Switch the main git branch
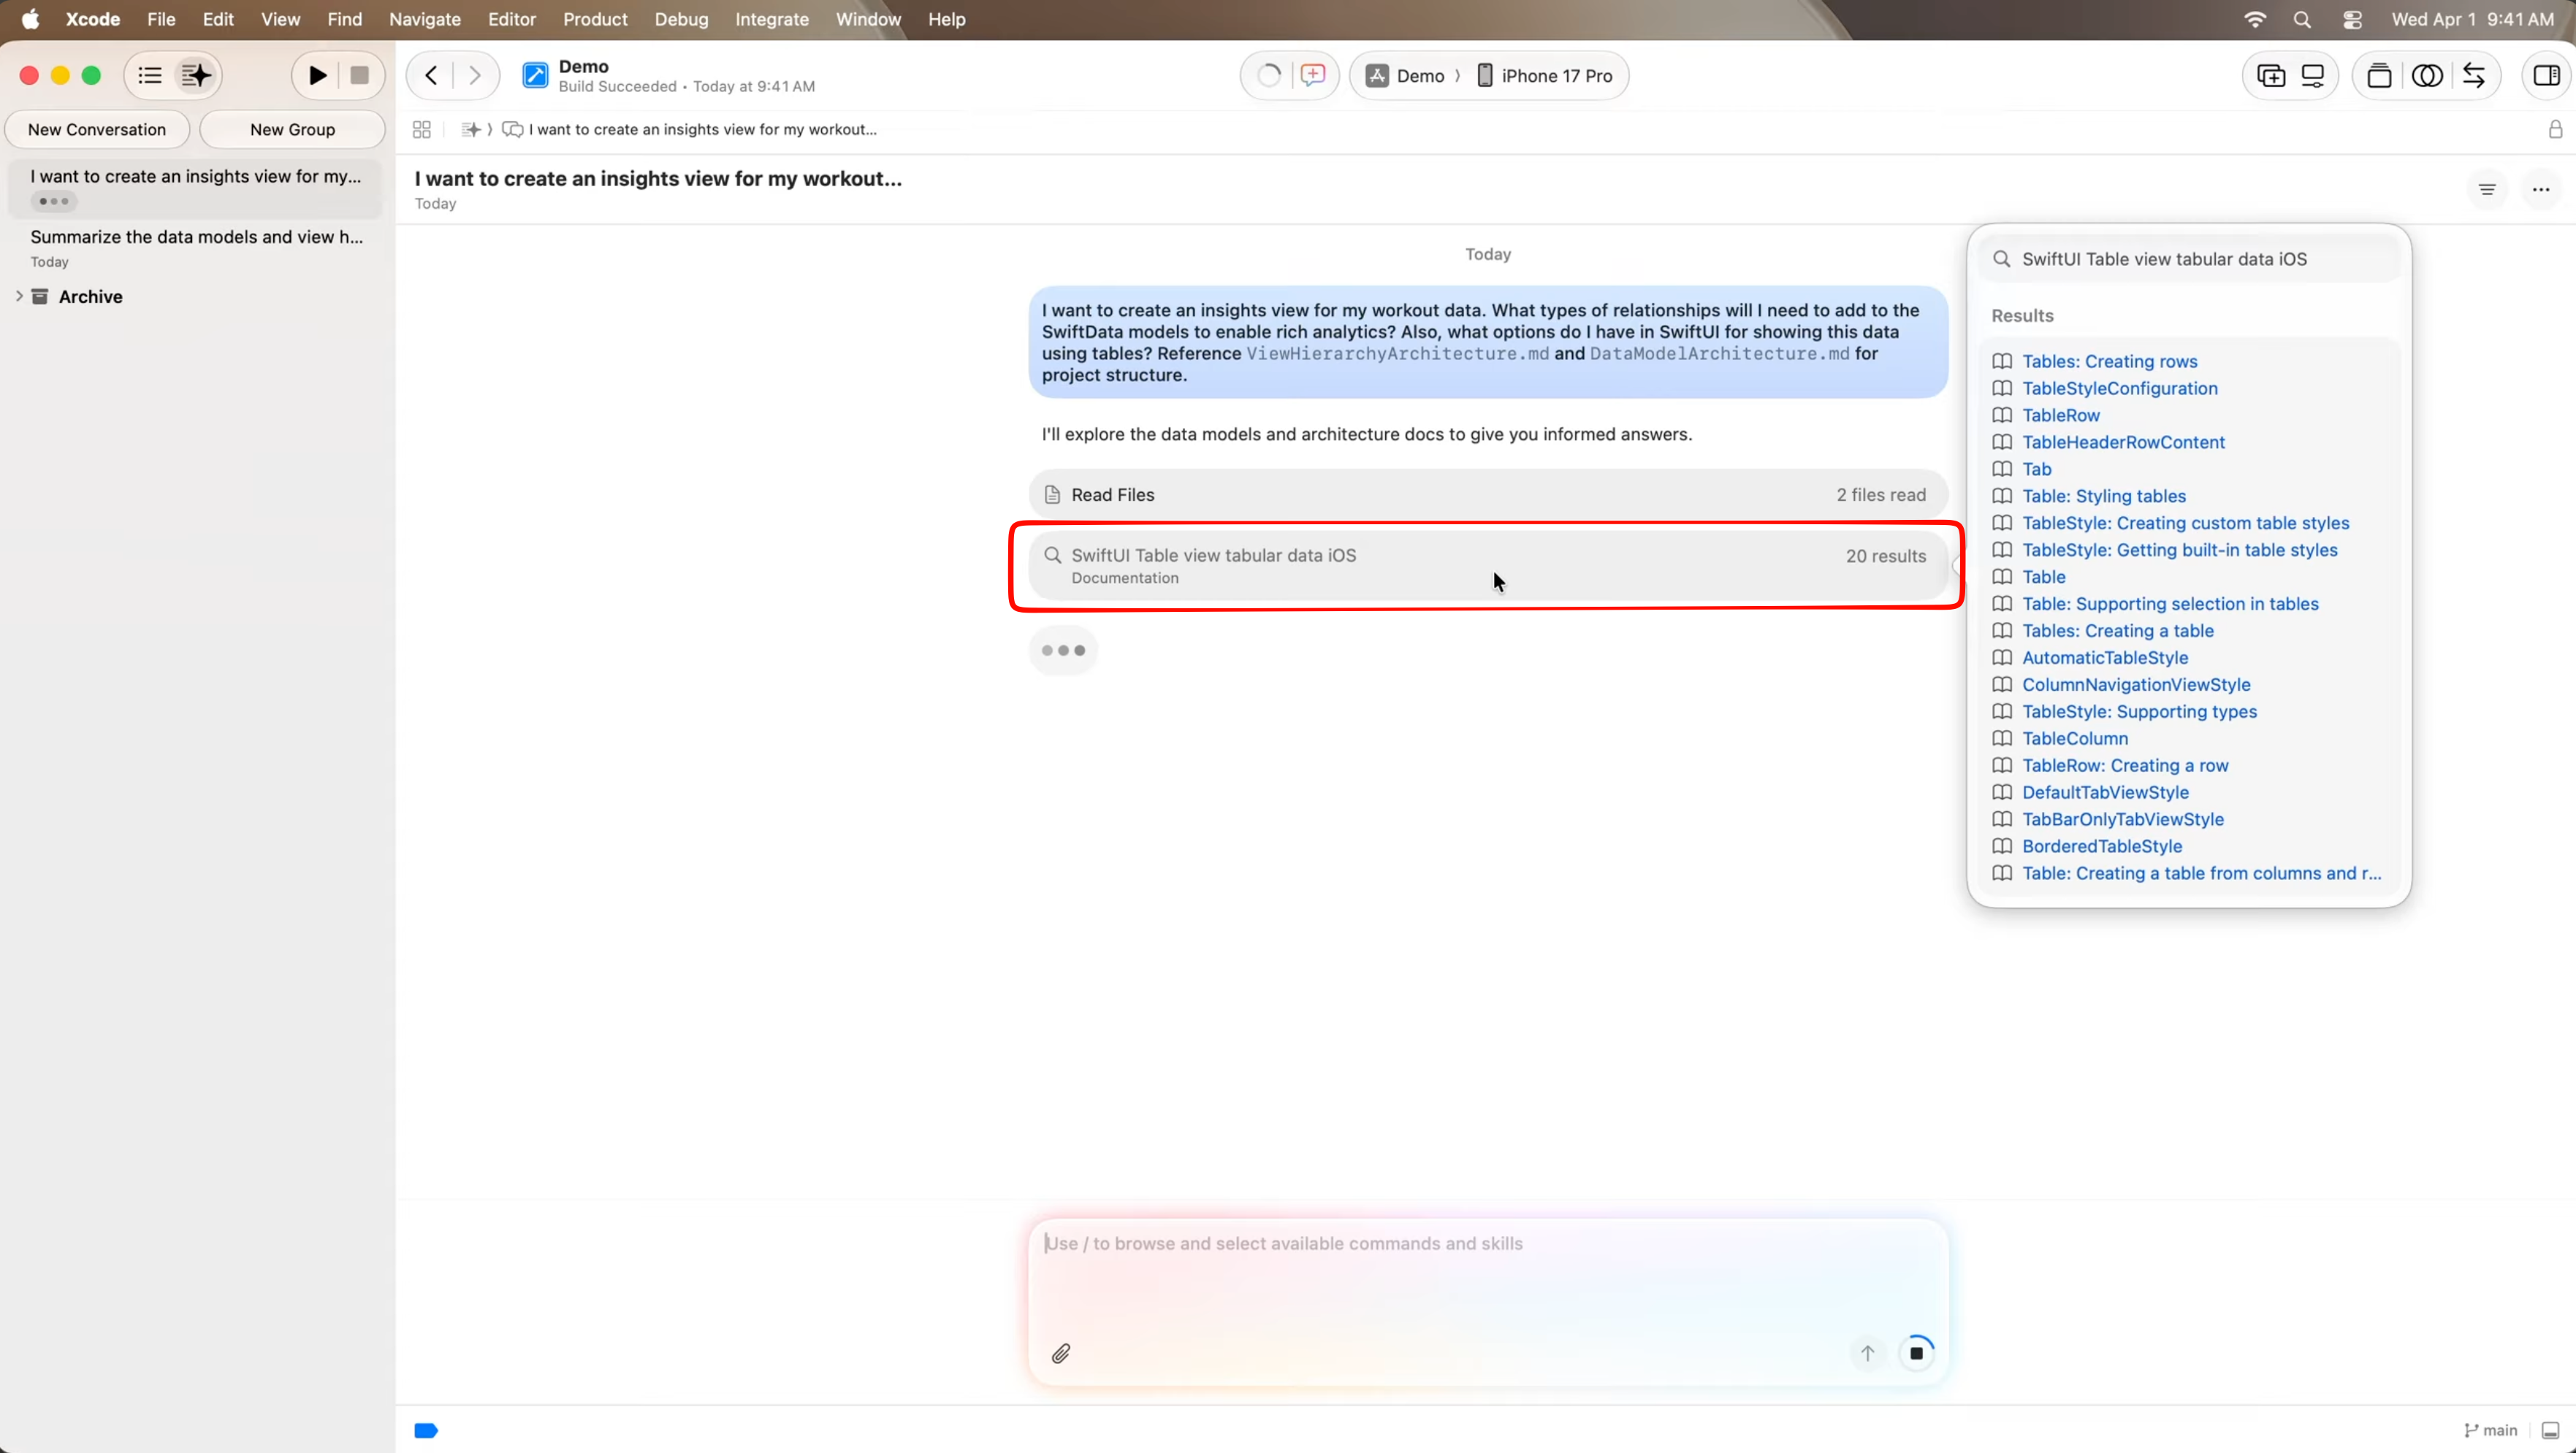Viewport: 2576px width, 1453px height. coord(2490,1430)
